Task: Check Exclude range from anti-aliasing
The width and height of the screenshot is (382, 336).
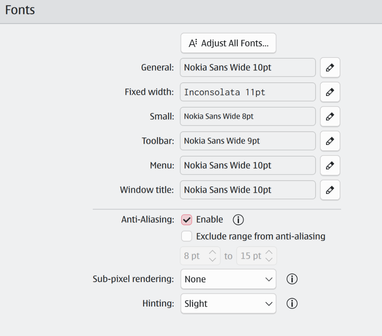Action: (x=187, y=237)
